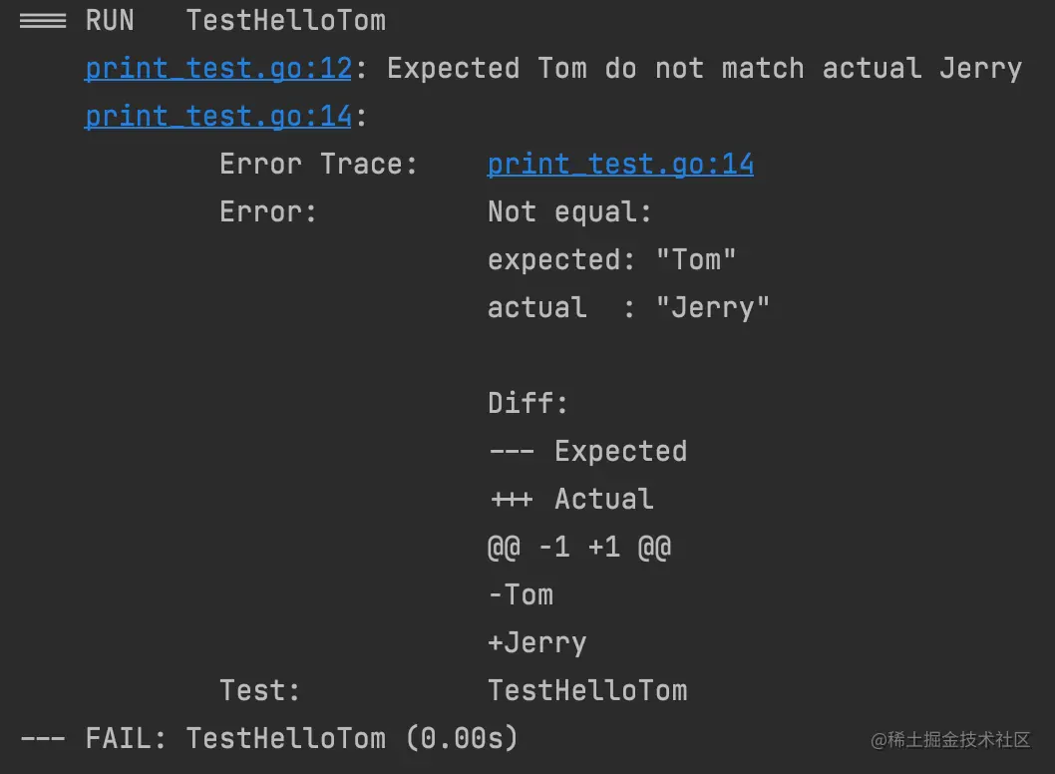Click the expected: "Tom" line
The image size is (1055, 774).
coord(611,260)
